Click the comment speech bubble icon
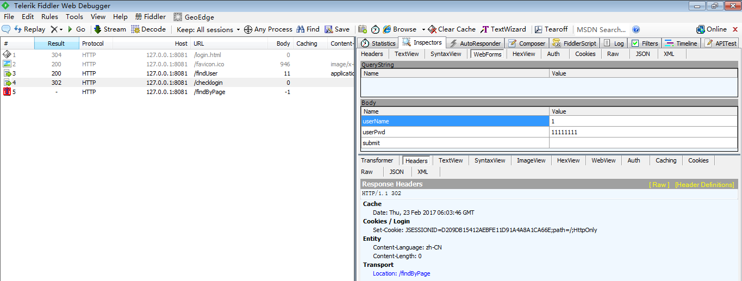The height and width of the screenshot is (281, 742). coord(7,29)
